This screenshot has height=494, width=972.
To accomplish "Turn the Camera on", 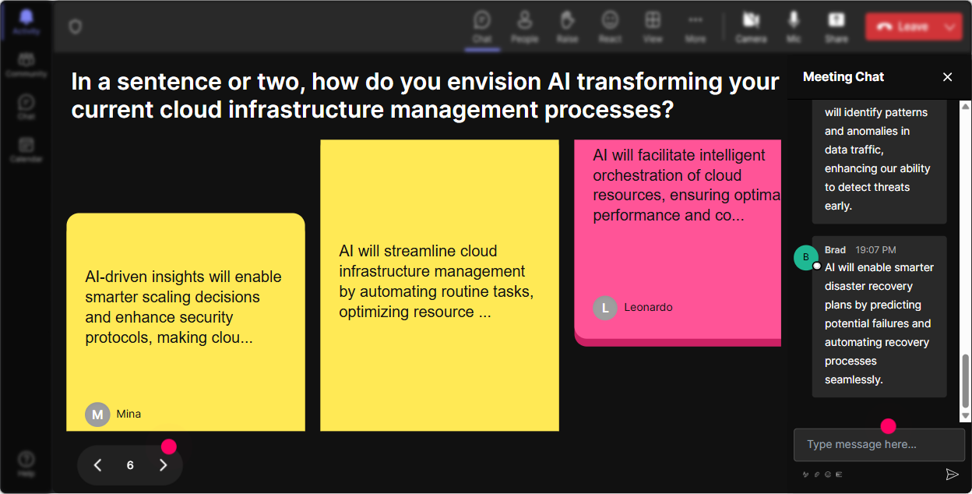I will point(752,27).
